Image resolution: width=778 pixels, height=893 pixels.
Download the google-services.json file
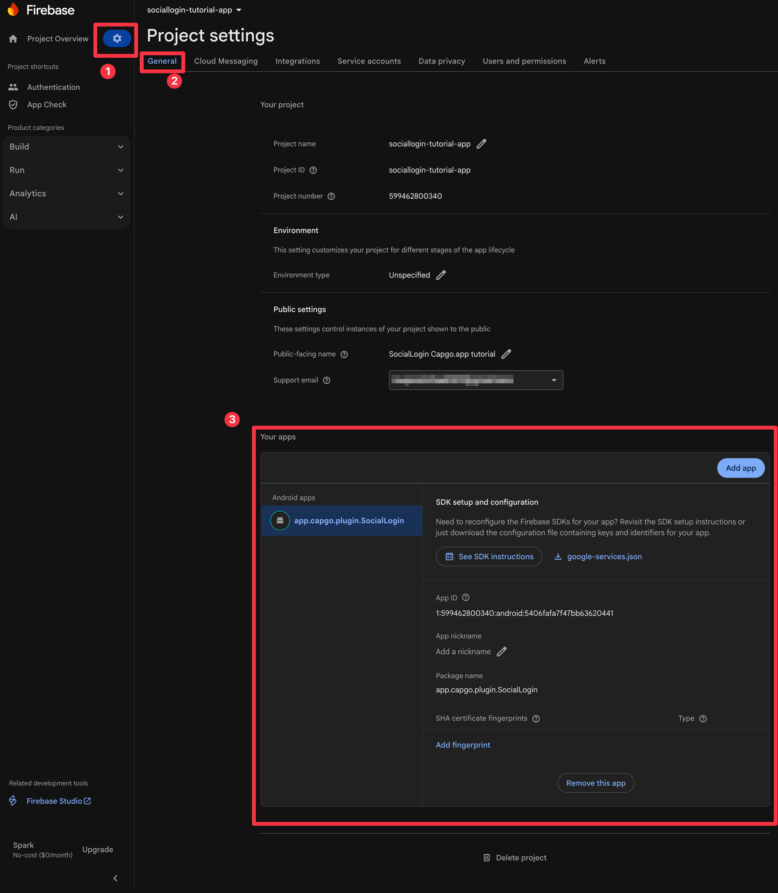(x=604, y=556)
